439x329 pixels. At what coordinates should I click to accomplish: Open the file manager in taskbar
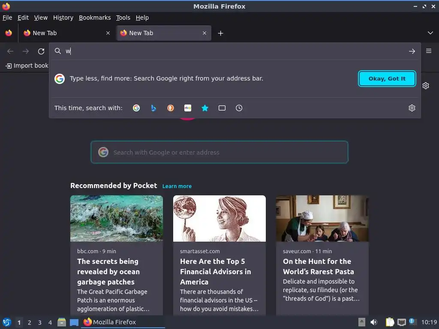pos(62,322)
